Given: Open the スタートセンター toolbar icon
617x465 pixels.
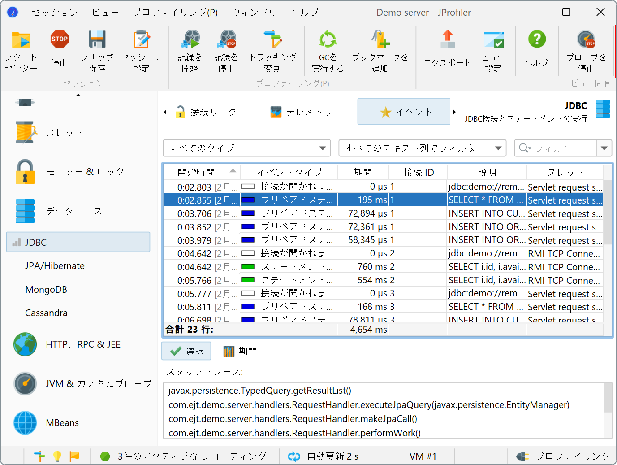Looking at the screenshot, I should pyautogui.click(x=21, y=40).
